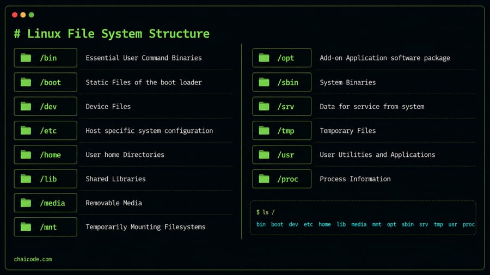Viewport: 490px width, 275px height.
Task: Select the /opt label
Action: (286, 58)
